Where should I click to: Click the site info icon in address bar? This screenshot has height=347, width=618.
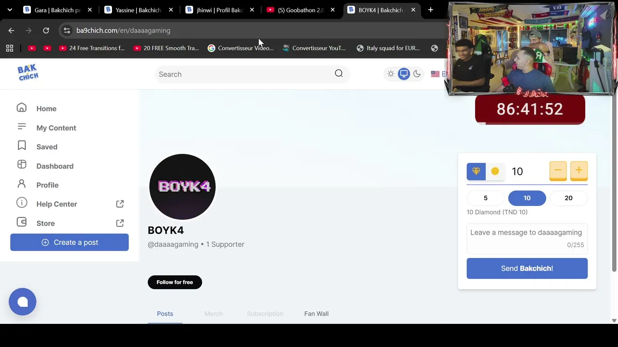67,30
